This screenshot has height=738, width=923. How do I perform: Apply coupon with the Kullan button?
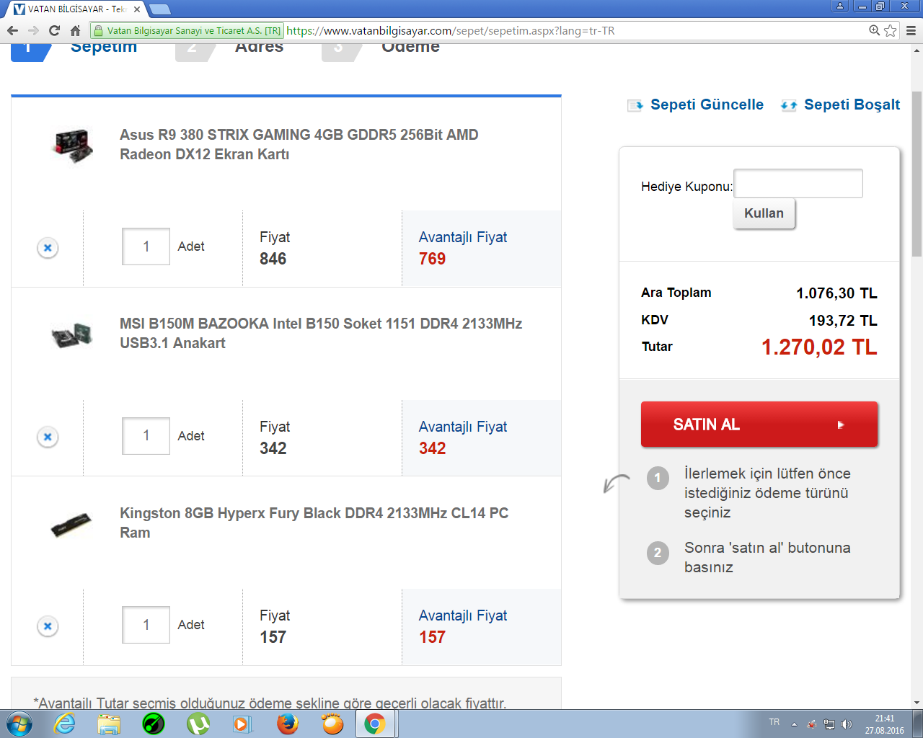pos(764,213)
